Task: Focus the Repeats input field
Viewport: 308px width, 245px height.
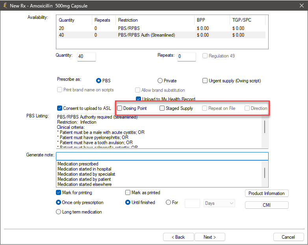Action: (186, 57)
